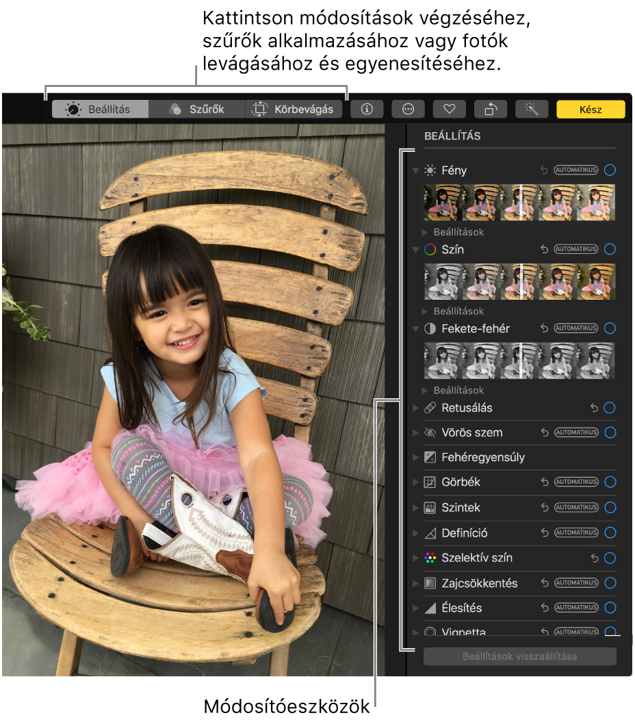The image size is (635, 722).
Task: Collapse the Szín section triangle
Action: coord(415,250)
